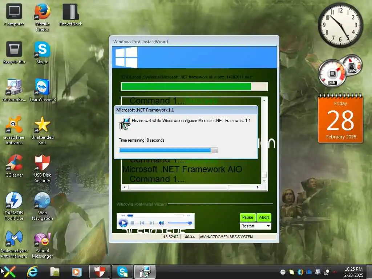Switch to the Skype taskbar button
Image resolution: width=372 pixels, height=279 pixels.
click(x=122, y=272)
